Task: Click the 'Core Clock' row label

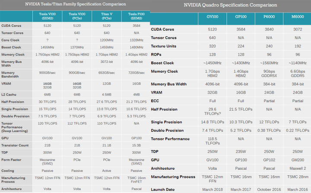Action: click(10, 40)
